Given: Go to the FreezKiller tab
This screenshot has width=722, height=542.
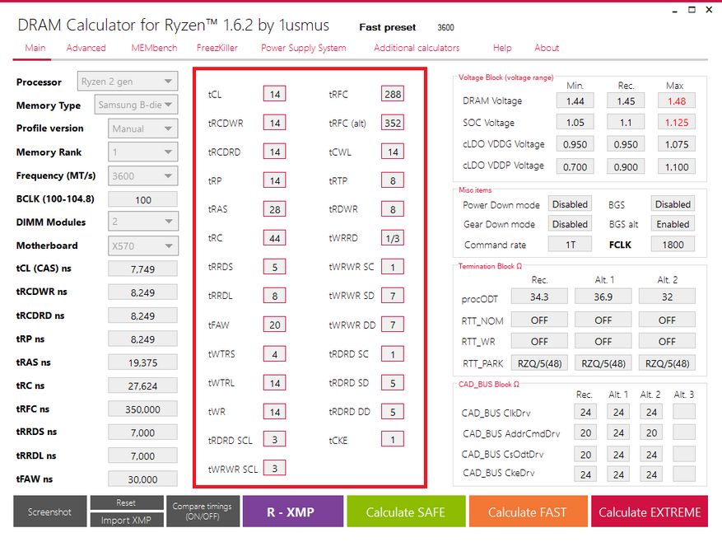Looking at the screenshot, I should click(x=217, y=48).
